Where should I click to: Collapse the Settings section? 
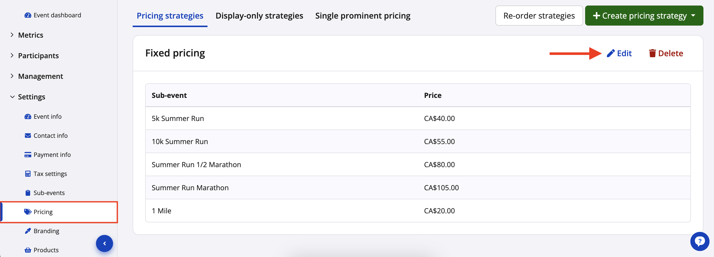pos(31,97)
